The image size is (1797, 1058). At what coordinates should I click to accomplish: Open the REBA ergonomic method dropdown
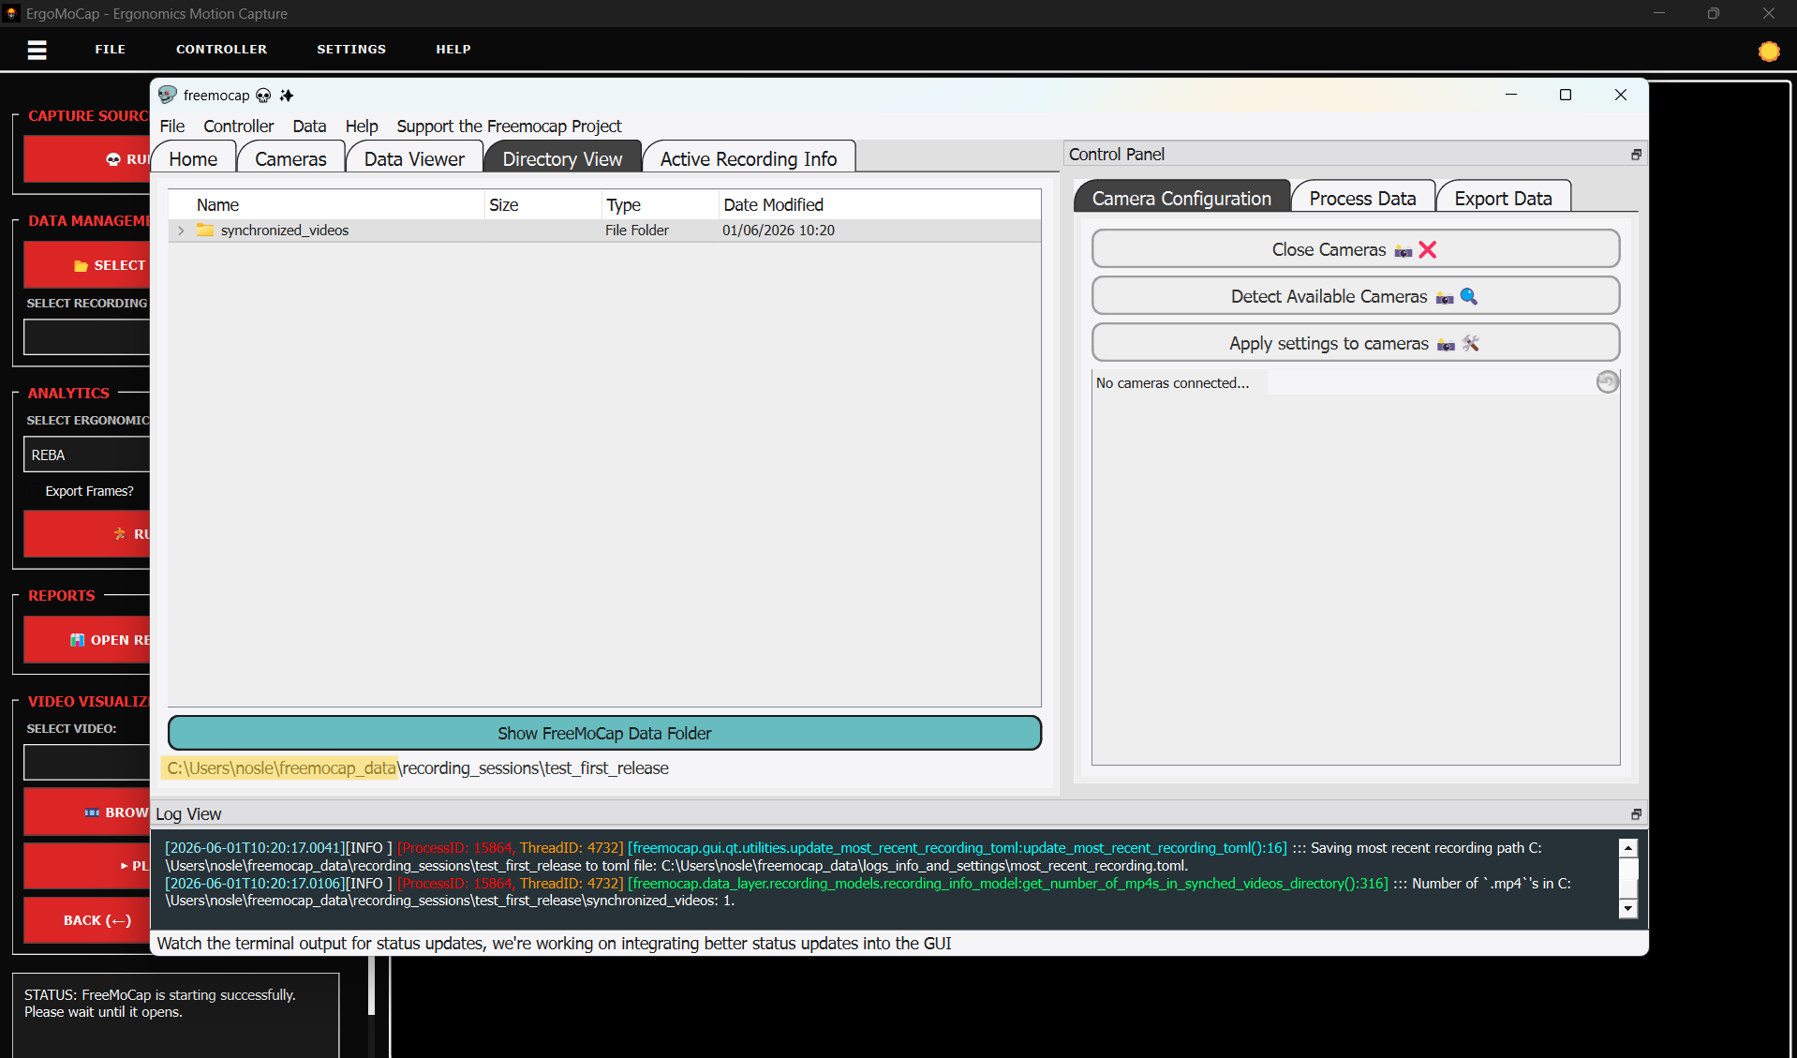coord(86,454)
